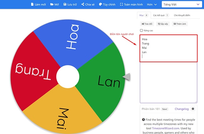The width and height of the screenshot is (204, 134).
Task: Open the Tiếng Việt language selector
Action: [182, 4]
